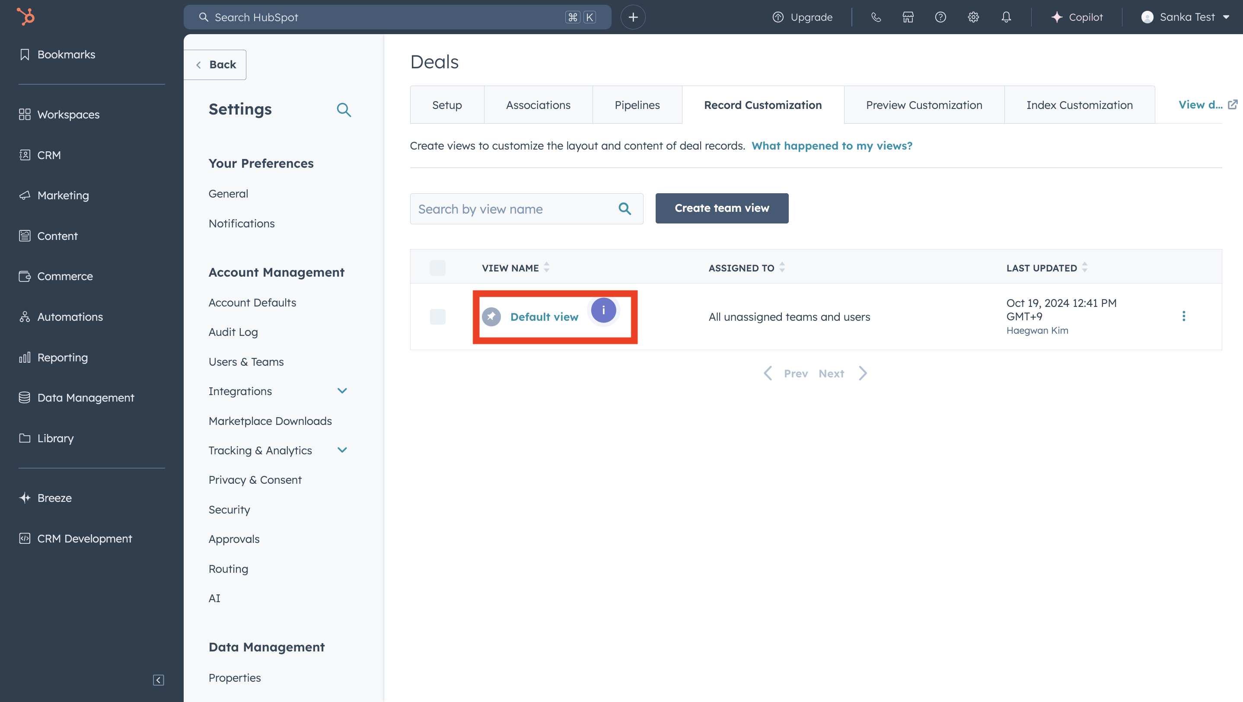
Task: Open the settings gear icon
Action: [973, 17]
